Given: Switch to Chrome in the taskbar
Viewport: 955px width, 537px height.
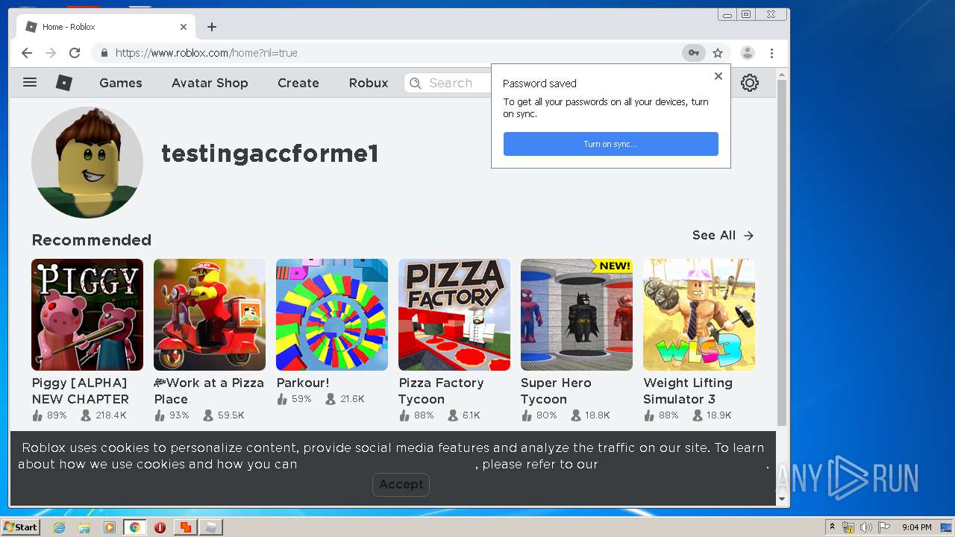Looking at the screenshot, I should coord(135,527).
